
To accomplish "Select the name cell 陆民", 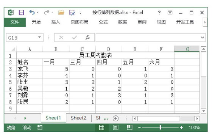I will pyautogui.click(x=30, y=102).
